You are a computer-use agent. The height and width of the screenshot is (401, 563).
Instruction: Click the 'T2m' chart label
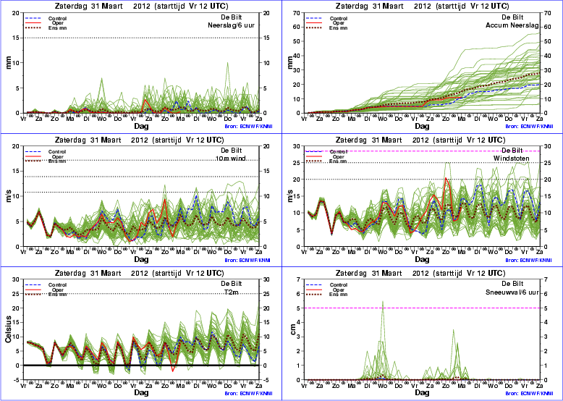click(232, 292)
